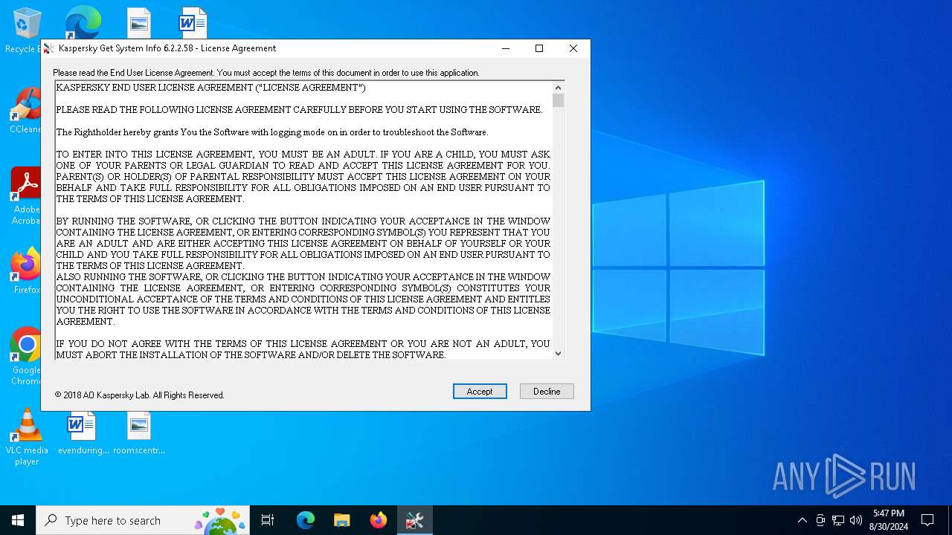Click the Meet Now tray icon
Screen dimensions: 952x535
coord(820,520)
